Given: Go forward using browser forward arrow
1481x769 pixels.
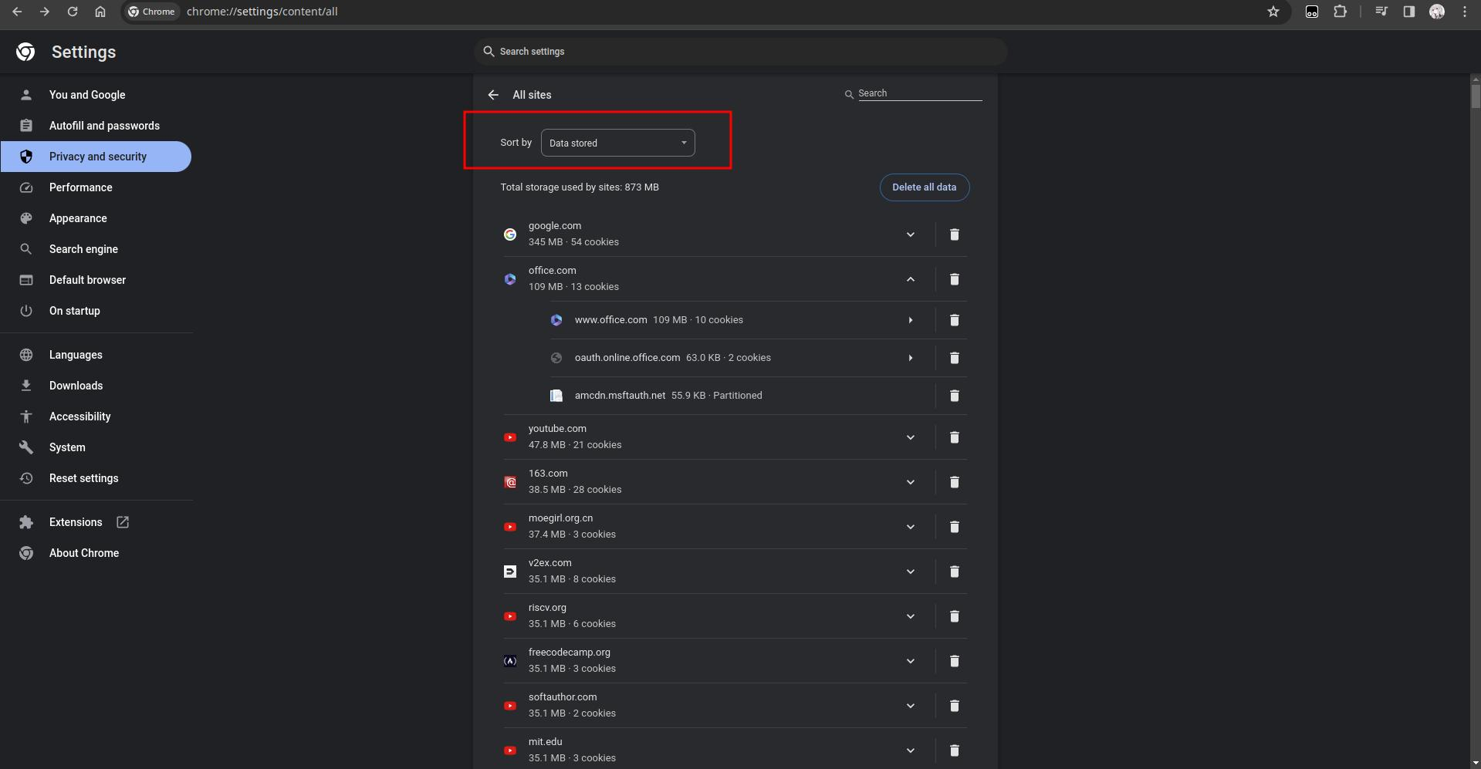Looking at the screenshot, I should [x=45, y=12].
